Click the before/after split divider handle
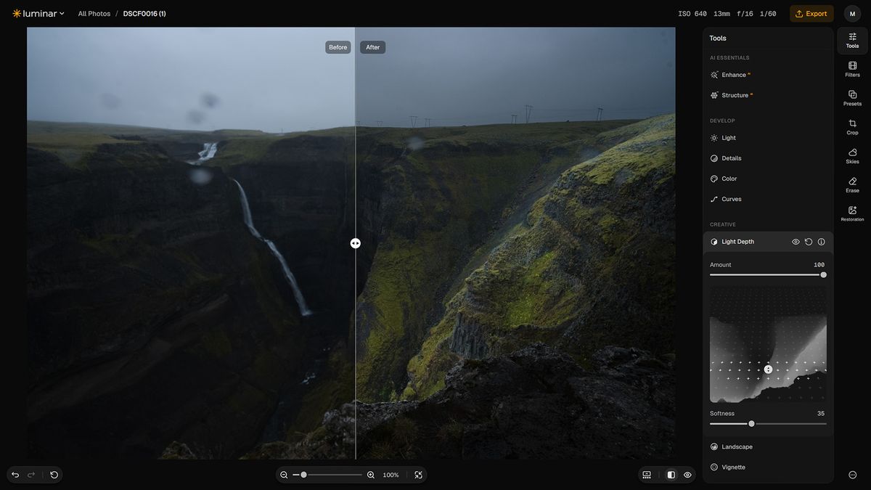The image size is (871, 490). click(355, 243)
